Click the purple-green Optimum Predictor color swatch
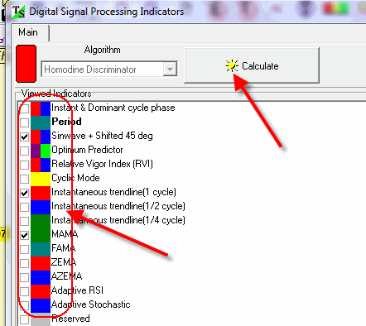The width and height of the screenshot is (366, 326). point(41,151)
